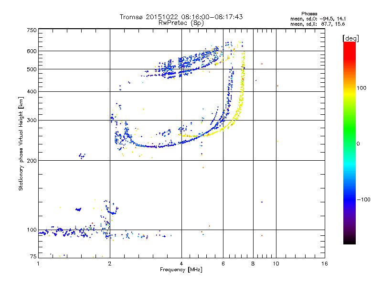Pick the yellow band beside colorbar value 100
This screenshot has height=287, width=382.
[x=350, y=93]
